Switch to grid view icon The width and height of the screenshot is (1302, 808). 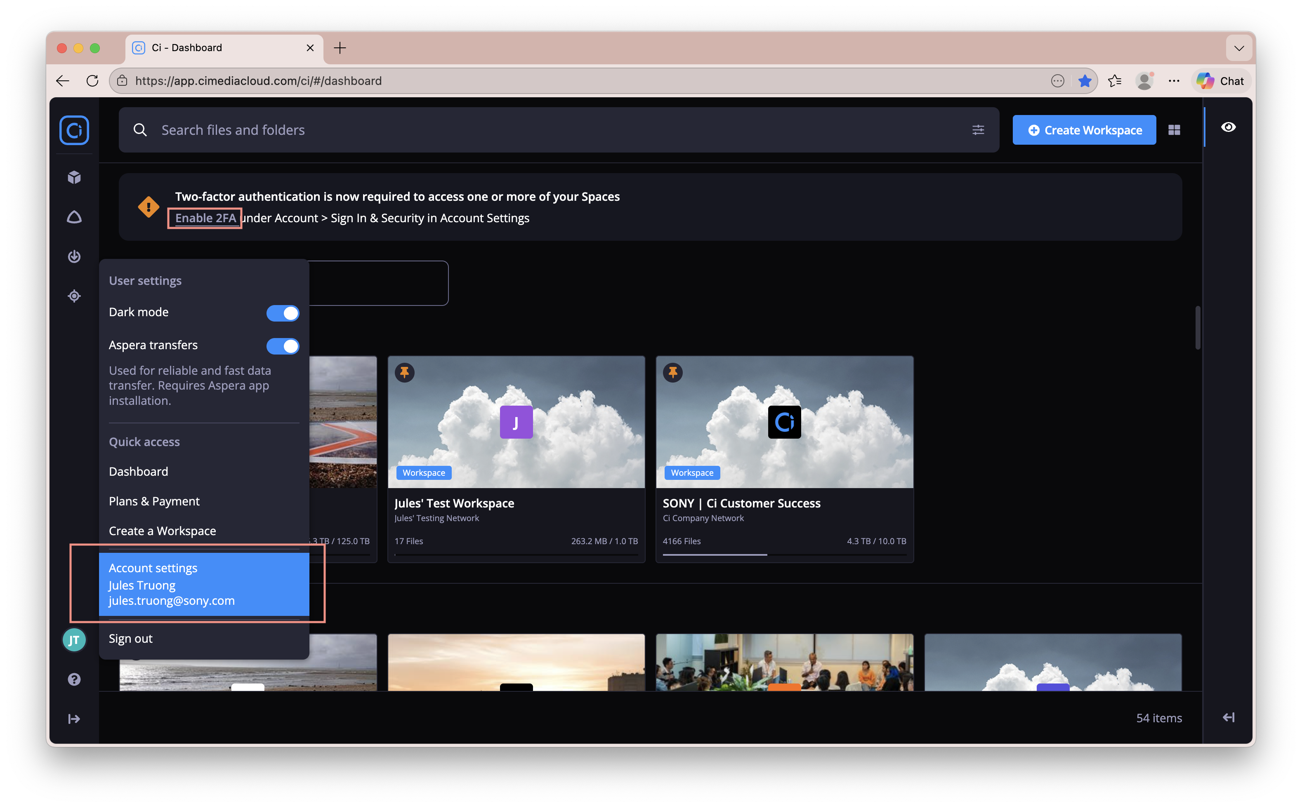point(1174,130)
